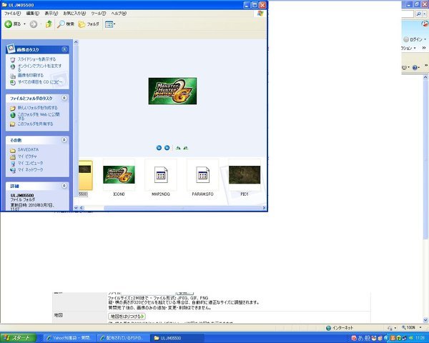429x343 pixels.
Task: Collapse the その他 panel
Action: click(x=65, y=139)
